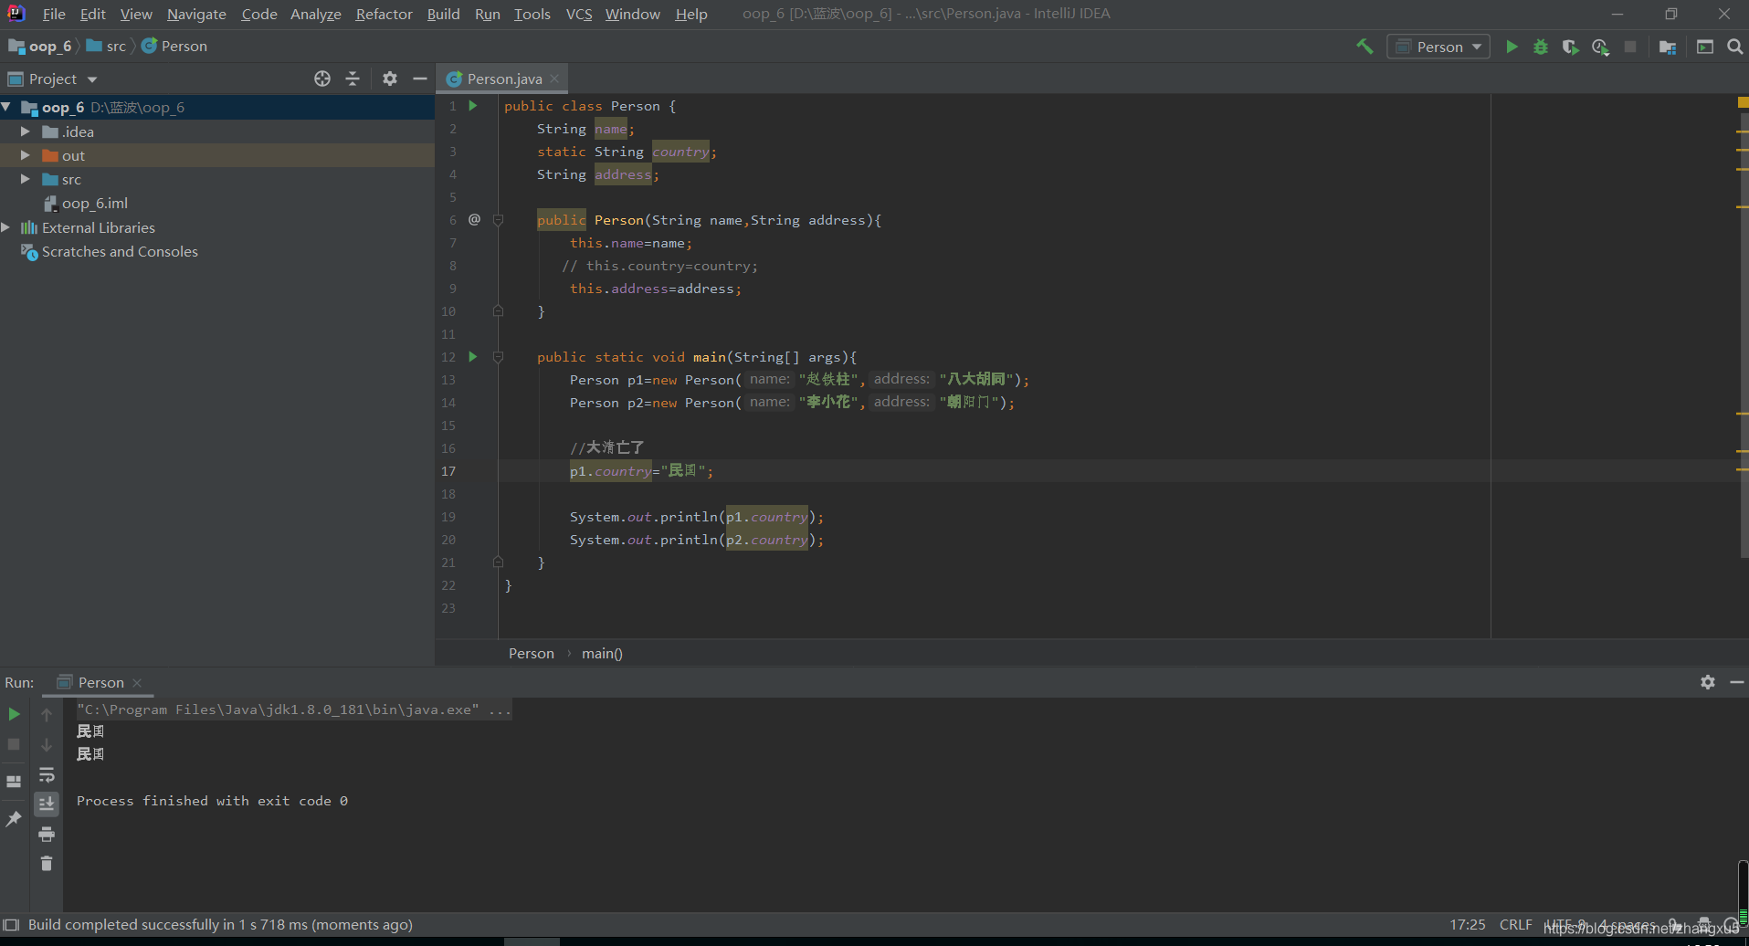Collapse the oop_6 project root

pyautogui.click(x=7, y=107)
